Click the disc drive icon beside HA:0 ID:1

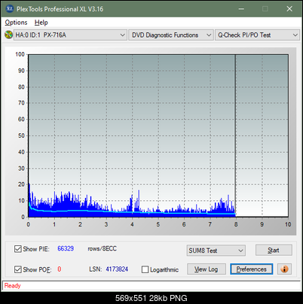point(8,35)
